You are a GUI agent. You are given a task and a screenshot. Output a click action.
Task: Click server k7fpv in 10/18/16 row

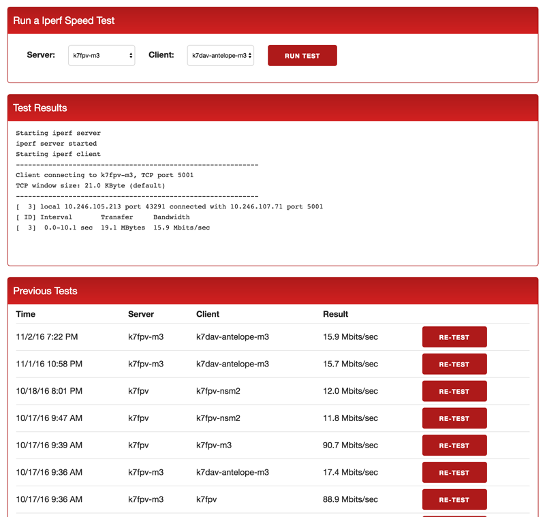tap(138, 391)
